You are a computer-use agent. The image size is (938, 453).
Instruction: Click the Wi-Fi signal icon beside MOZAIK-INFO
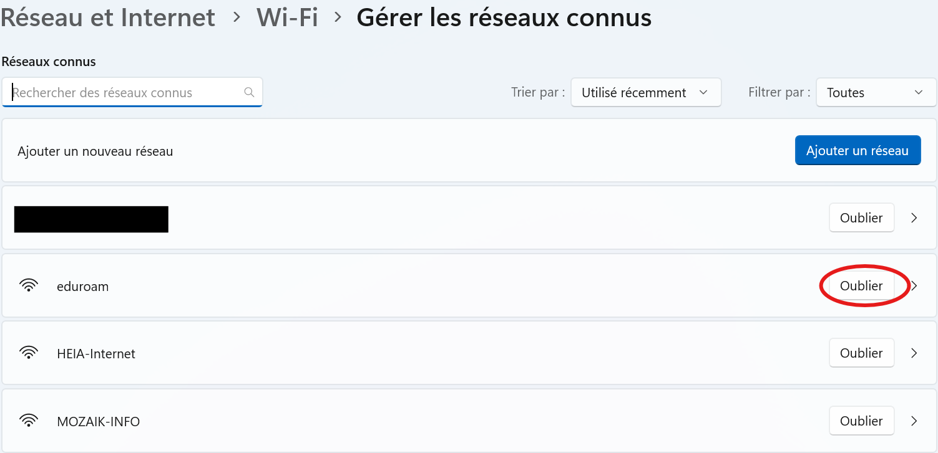click(x=29, y=421)
